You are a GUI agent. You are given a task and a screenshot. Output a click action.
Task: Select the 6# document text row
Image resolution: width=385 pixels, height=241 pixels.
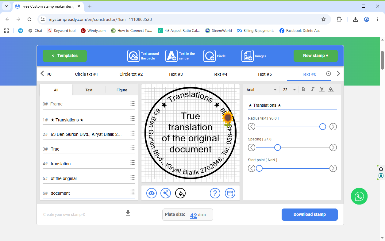[89, 193]
